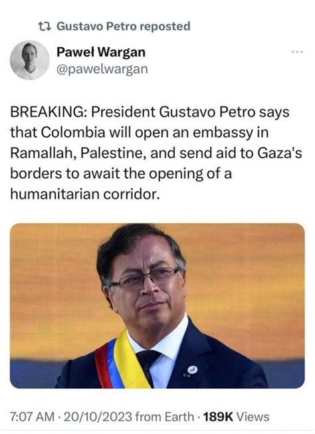Screen dimensions: 315x434
Task: Open the @pawelwargan handle link
Action: [102, 69]
